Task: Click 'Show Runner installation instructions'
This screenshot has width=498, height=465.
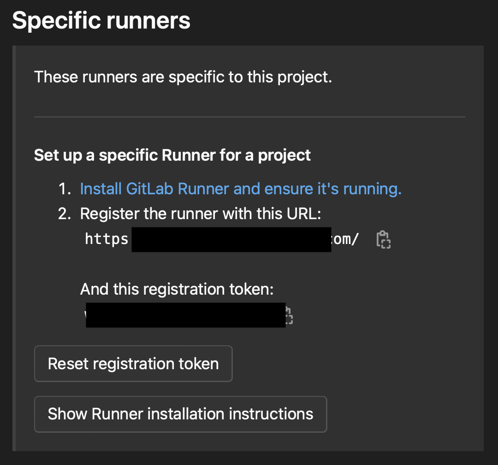Action: [x=180, y=414]
